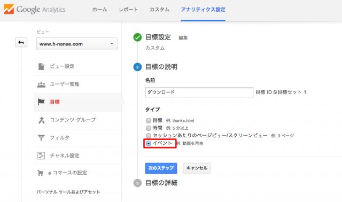Screen dimensions: 342x202
Task: Select the イベント radio button
Action: (149, 143)
